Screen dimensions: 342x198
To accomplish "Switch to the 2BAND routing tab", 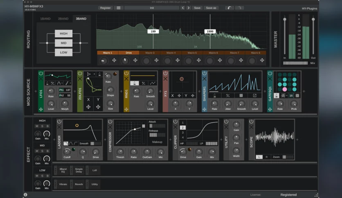I will [63, 19].
